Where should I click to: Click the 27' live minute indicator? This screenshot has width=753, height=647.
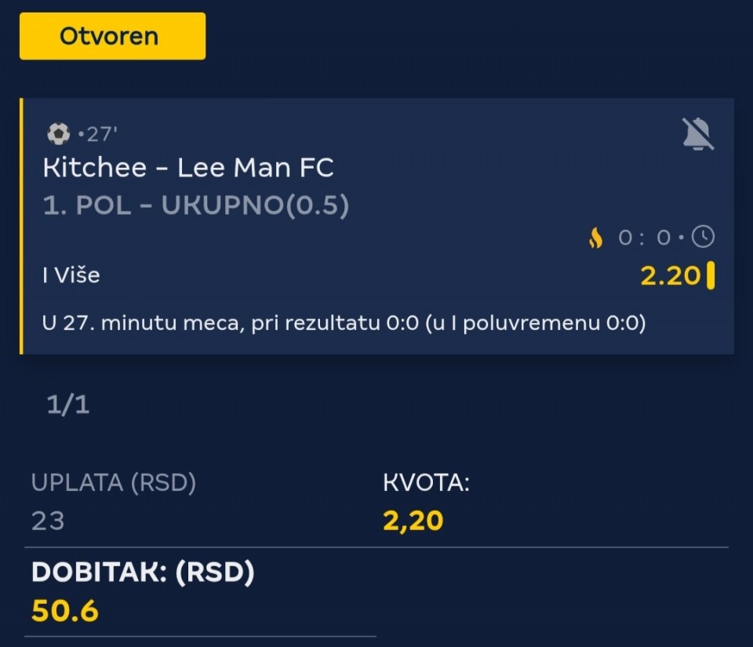[x=99, y=134]
